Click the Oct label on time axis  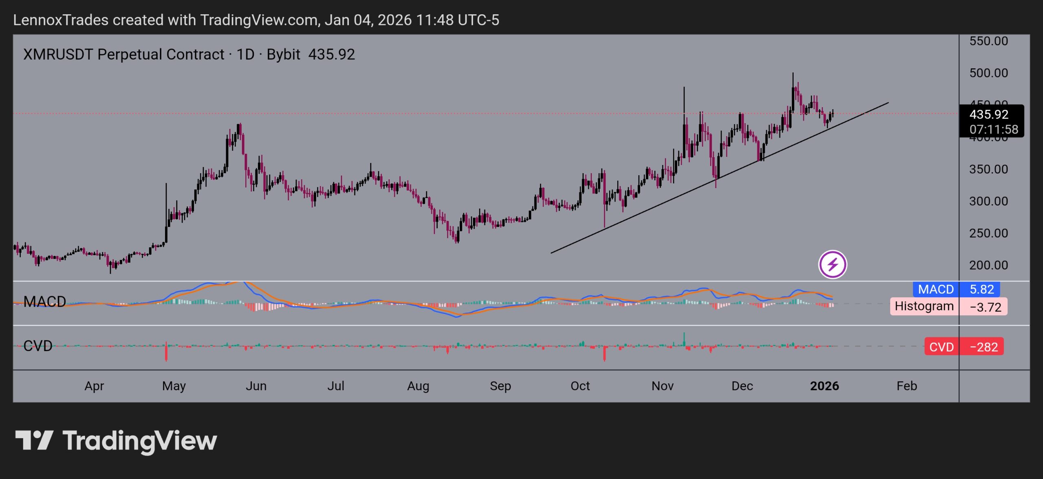coord(580,386)
